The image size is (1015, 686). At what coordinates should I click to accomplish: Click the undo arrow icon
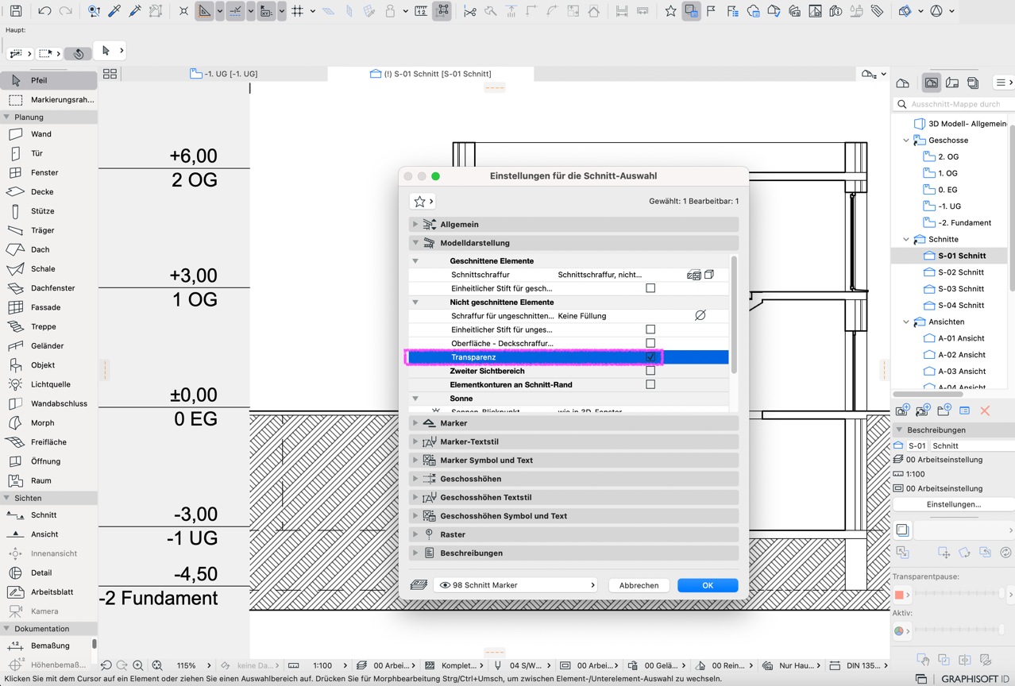(44, 11)
